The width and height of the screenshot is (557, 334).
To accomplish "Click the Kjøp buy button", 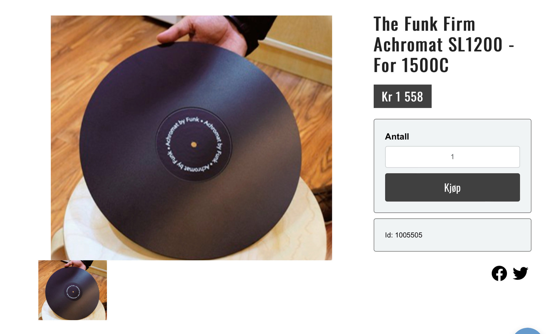I will click(452, 187).
